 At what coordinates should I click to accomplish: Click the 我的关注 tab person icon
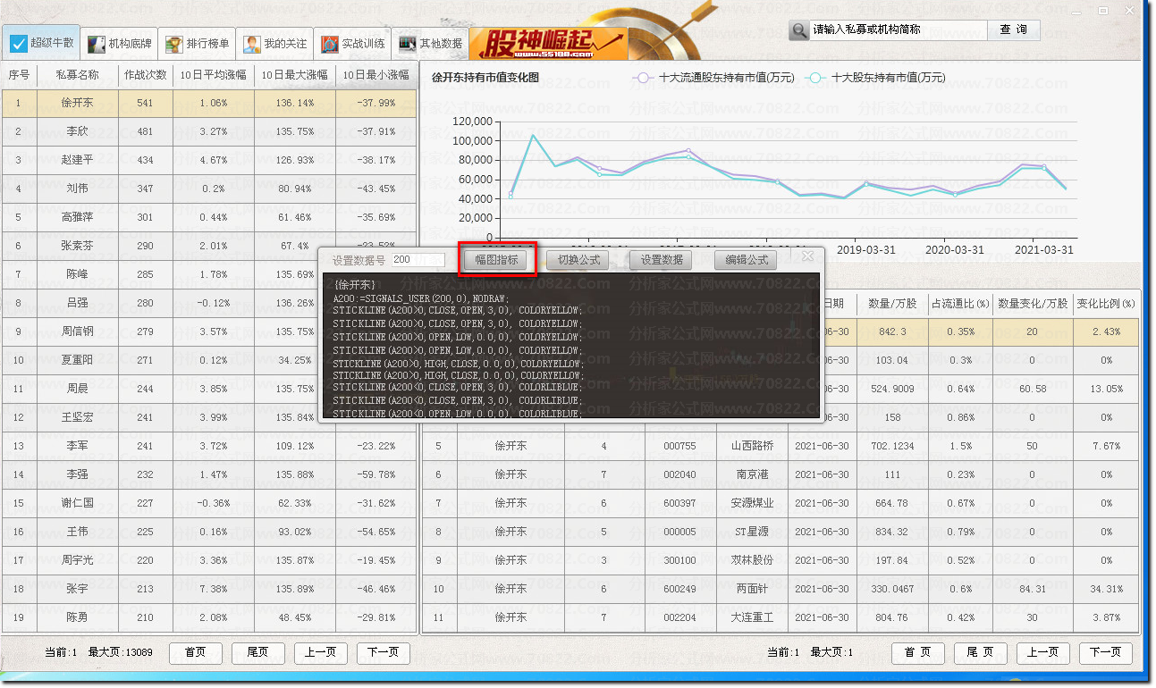[252, 44]
